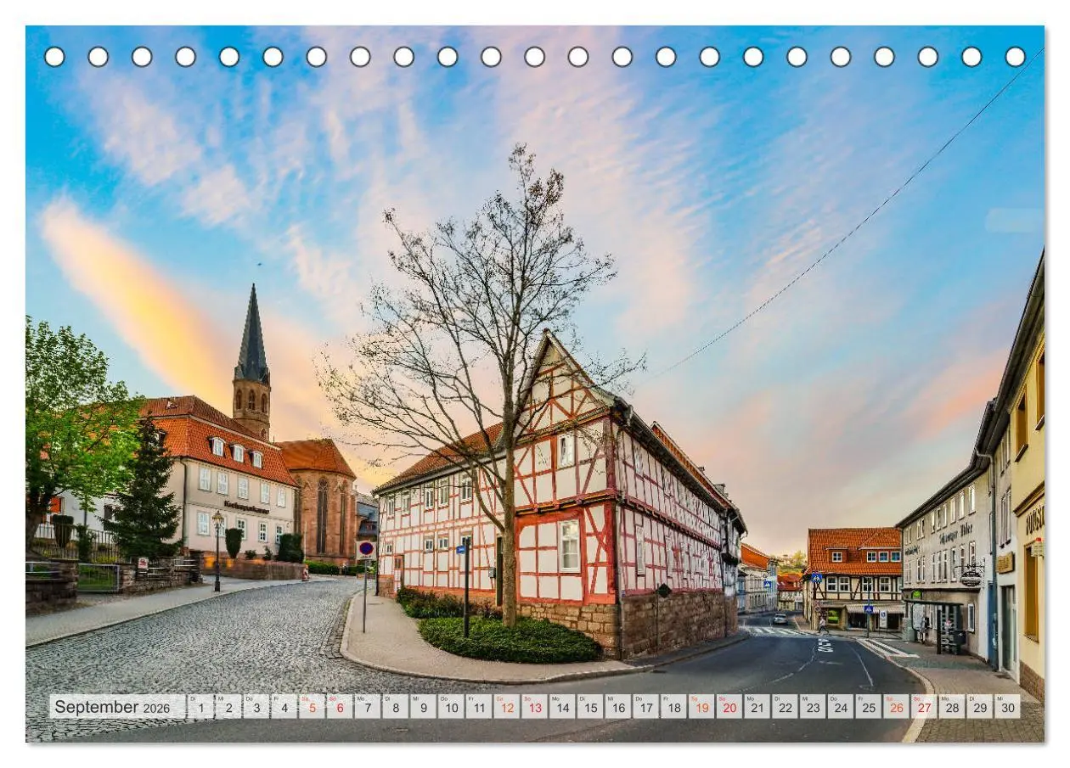The height and width of the screenshot is (768, 1070).
Task: Select day 7 in the calendar strip
Action: [x=368, y=707]
